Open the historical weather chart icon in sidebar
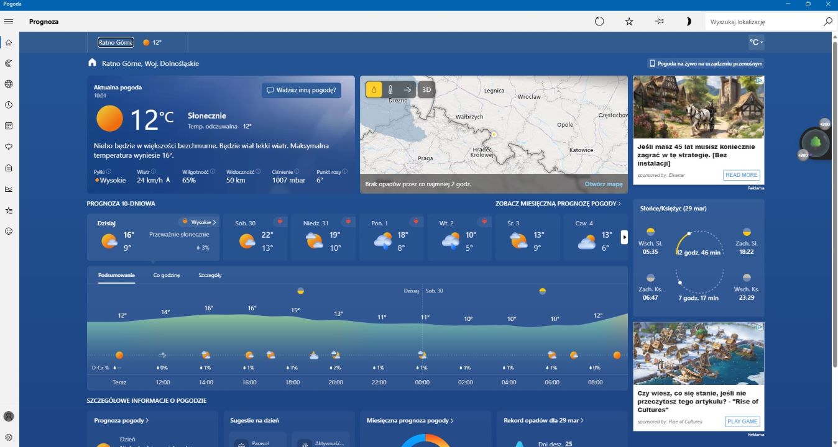Viewport: 838px width, 447px height. click(x=9, y=189)
